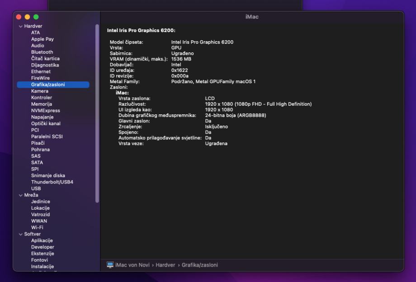Viewport: 416px width, 282px height.
Task: Select NVMExpress entry
Action: 45,111
